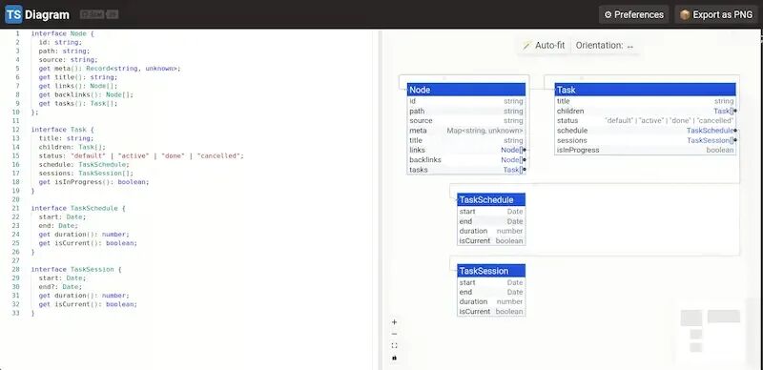Image resolution: width=763 pixels, height=370 pixels.
Task: Toggle the diagram interactivity lock
Action: coord(394,358)
